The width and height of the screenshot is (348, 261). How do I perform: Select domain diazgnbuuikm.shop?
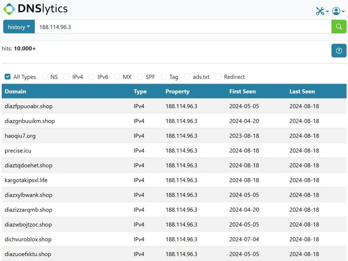(x=30, y=121)
